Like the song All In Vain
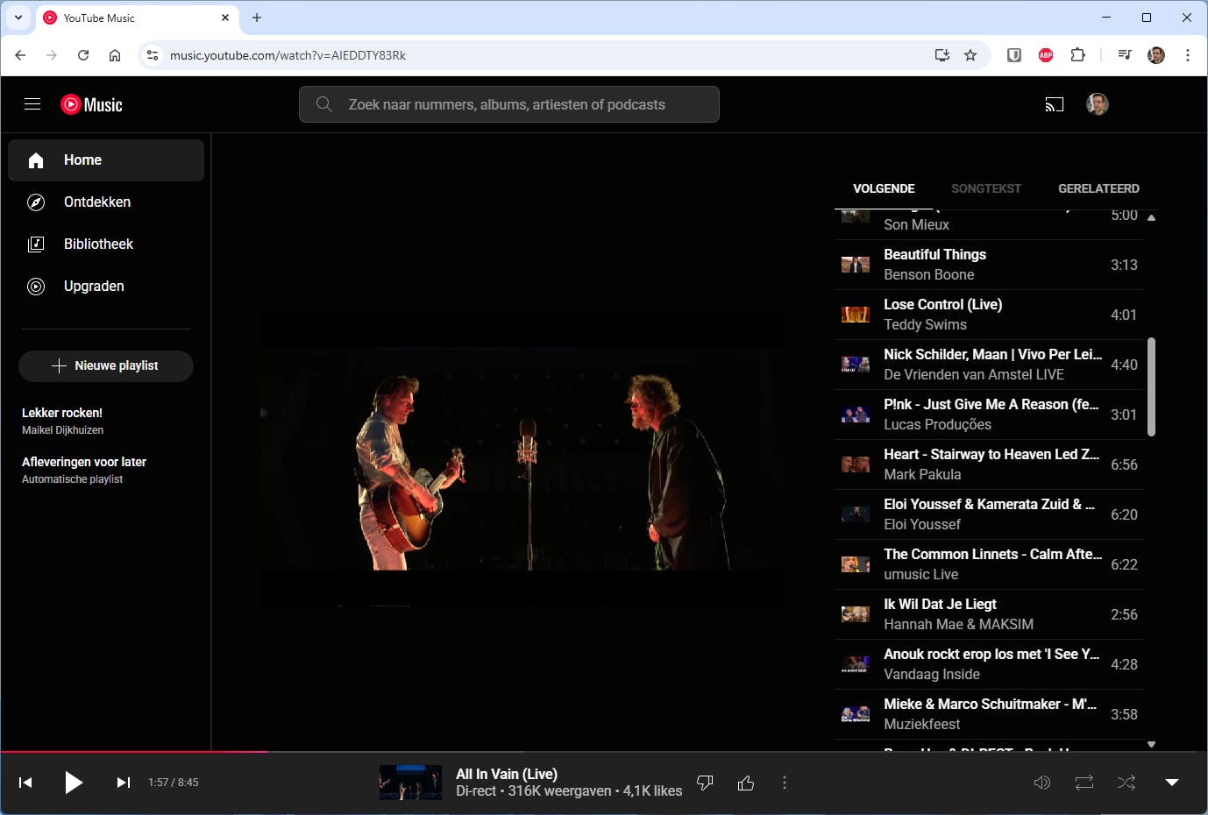 (x=746, y=783)
